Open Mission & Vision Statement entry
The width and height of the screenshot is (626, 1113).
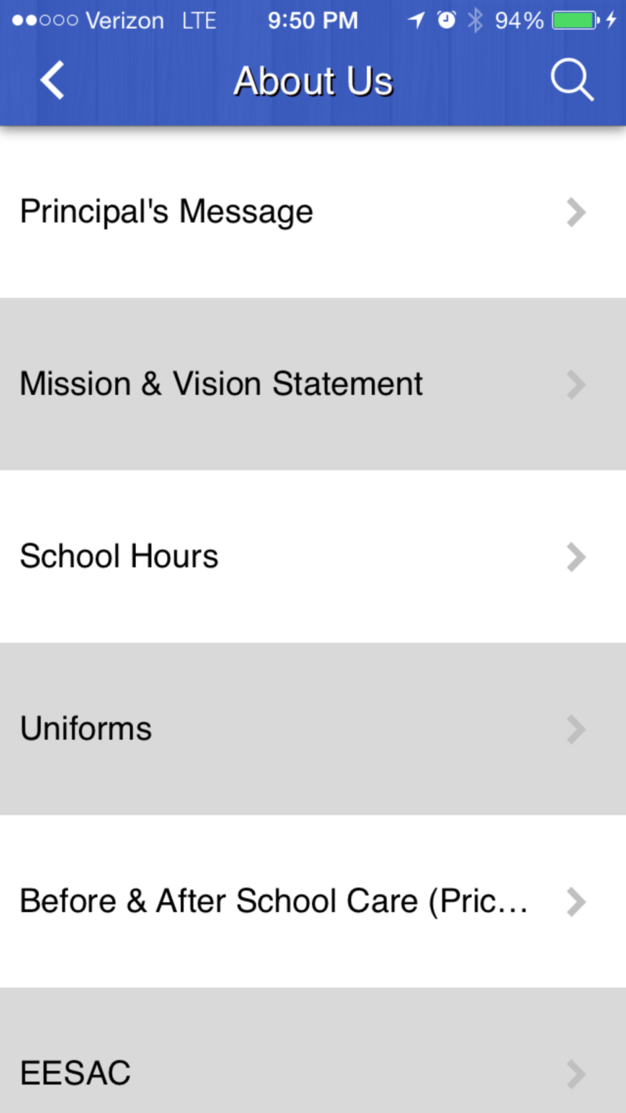[313, 384]
